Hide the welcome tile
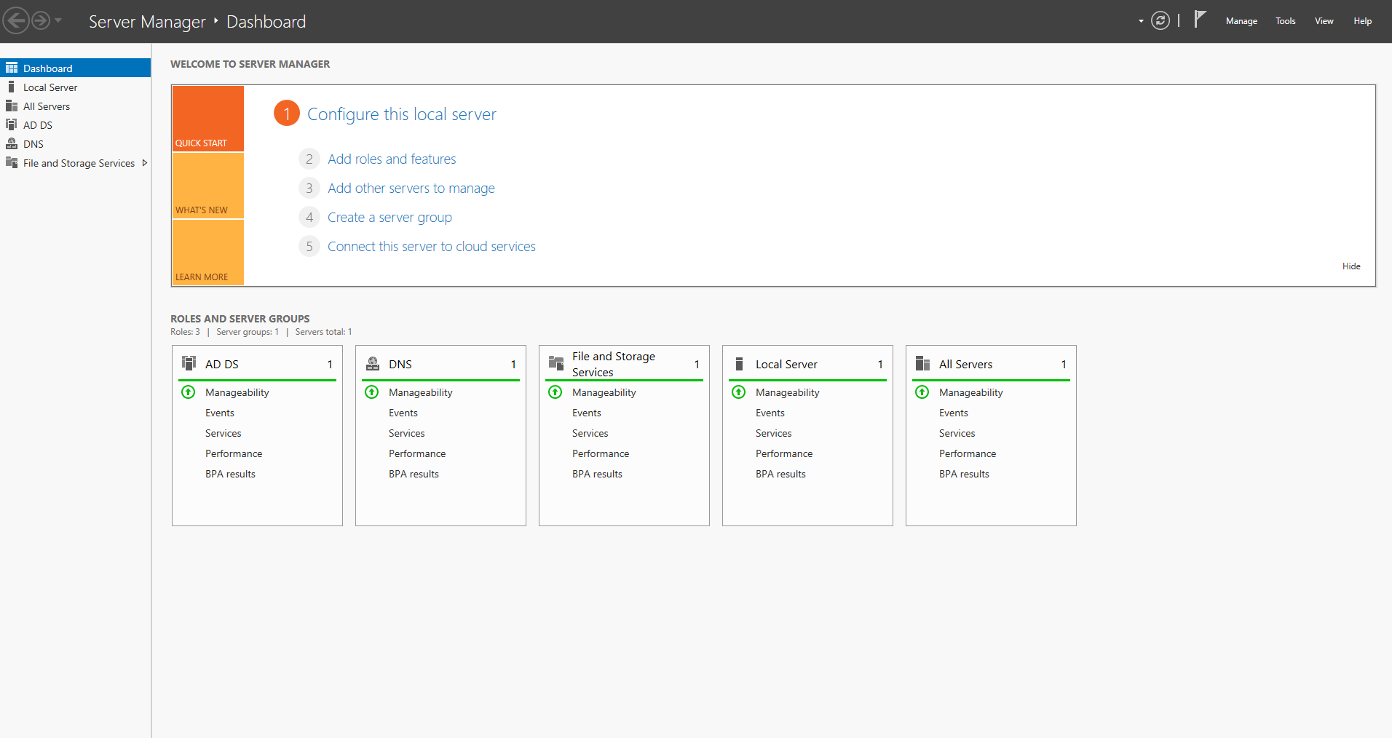Viewport: 1392px width, 738px height. coord(1351,266)
